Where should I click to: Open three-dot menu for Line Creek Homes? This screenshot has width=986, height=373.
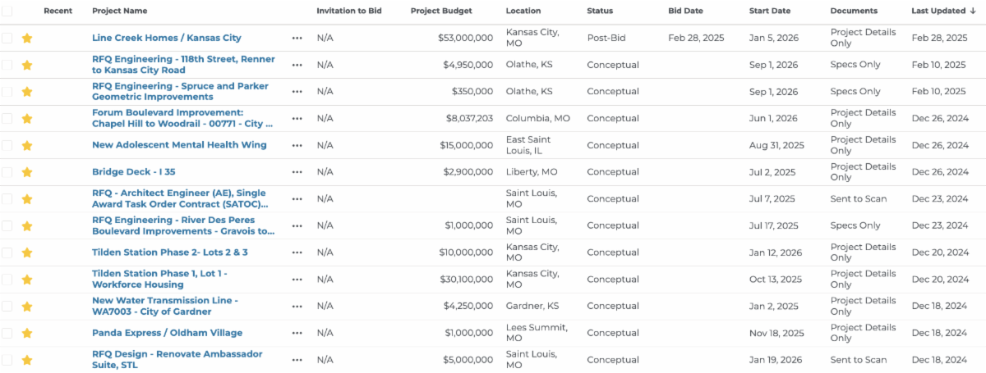coord(297,38)
